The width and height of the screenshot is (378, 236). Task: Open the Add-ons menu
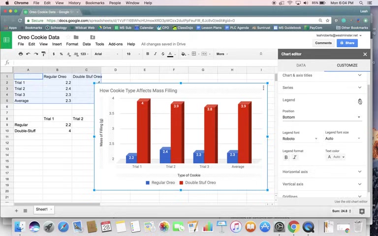116,44
